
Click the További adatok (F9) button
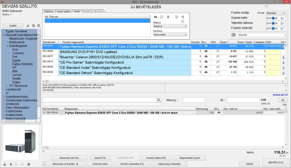[156, 158]
